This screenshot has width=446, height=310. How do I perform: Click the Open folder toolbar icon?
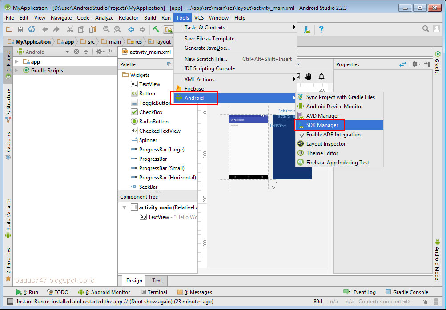[9, 29]
